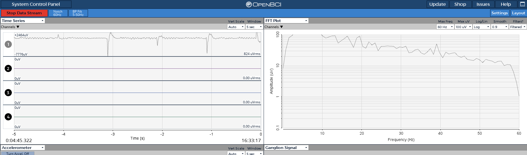Open the Settings menu
This screenshot has height=155, width=527.
(x=500, y=13)
